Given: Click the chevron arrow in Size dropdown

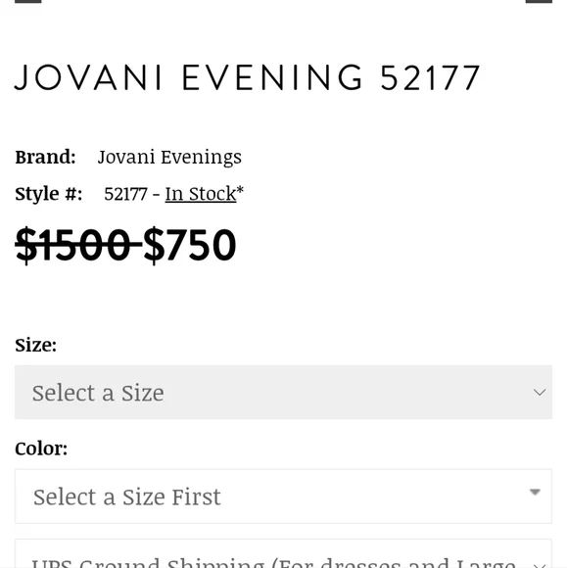Looking at the screenshot, I should (x=540, y=393).
